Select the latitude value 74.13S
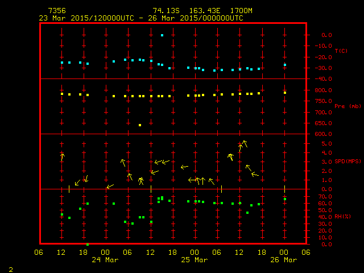364x273 pixels. click(165, 11)
